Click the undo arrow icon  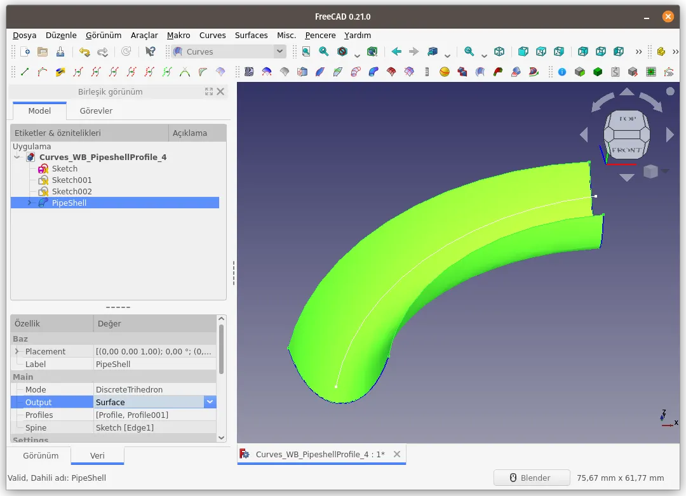pos(84,51)
